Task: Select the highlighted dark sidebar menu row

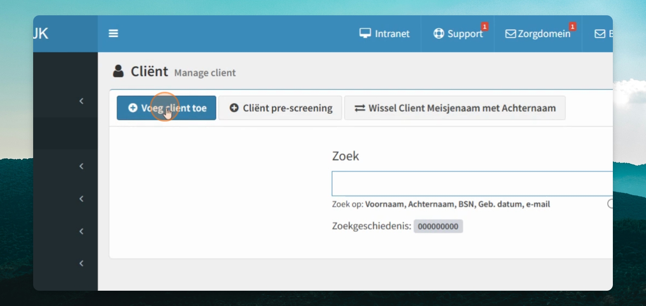Action: click(x=65, y=133)
